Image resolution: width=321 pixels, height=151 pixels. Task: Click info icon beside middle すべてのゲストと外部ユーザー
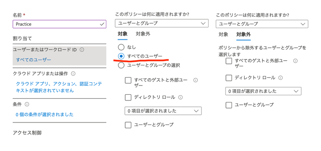[195, 80]
